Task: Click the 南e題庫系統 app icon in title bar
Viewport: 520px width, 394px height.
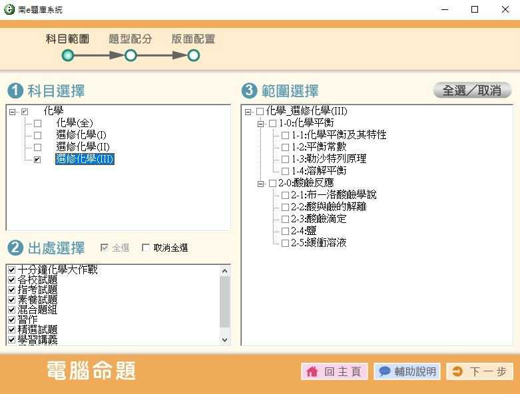Action: (x=9, y=9)
